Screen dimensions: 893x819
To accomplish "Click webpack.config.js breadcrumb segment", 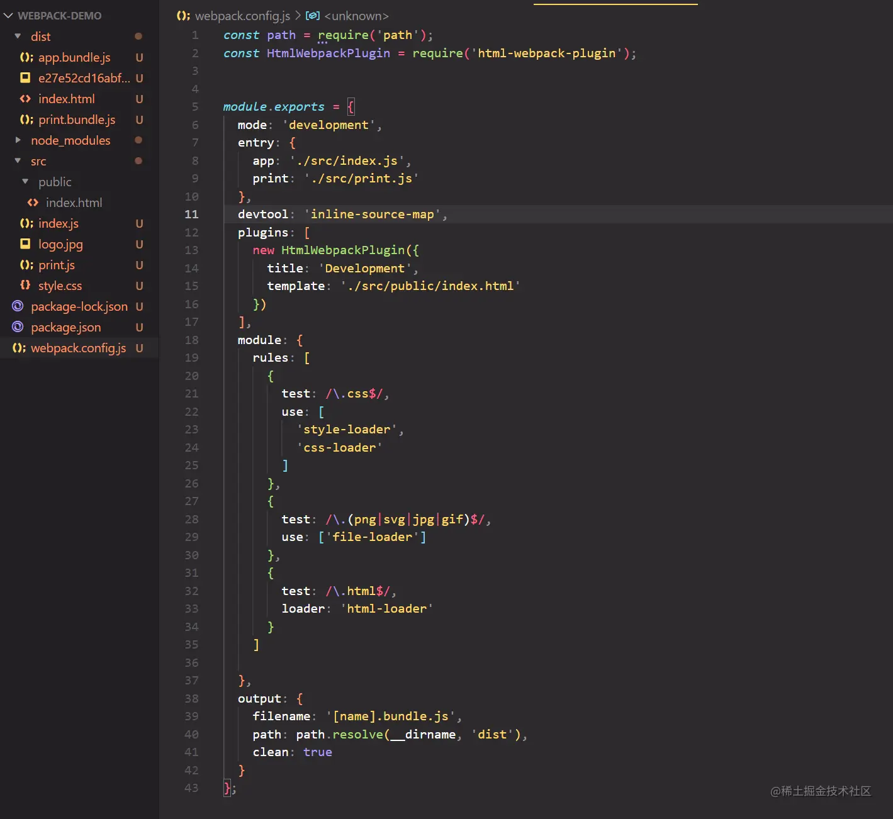I will click(242, 16).
